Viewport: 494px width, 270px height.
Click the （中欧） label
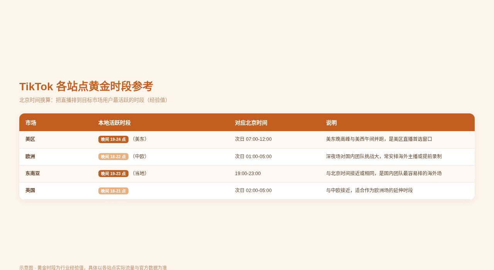click(x=140, y=156)
